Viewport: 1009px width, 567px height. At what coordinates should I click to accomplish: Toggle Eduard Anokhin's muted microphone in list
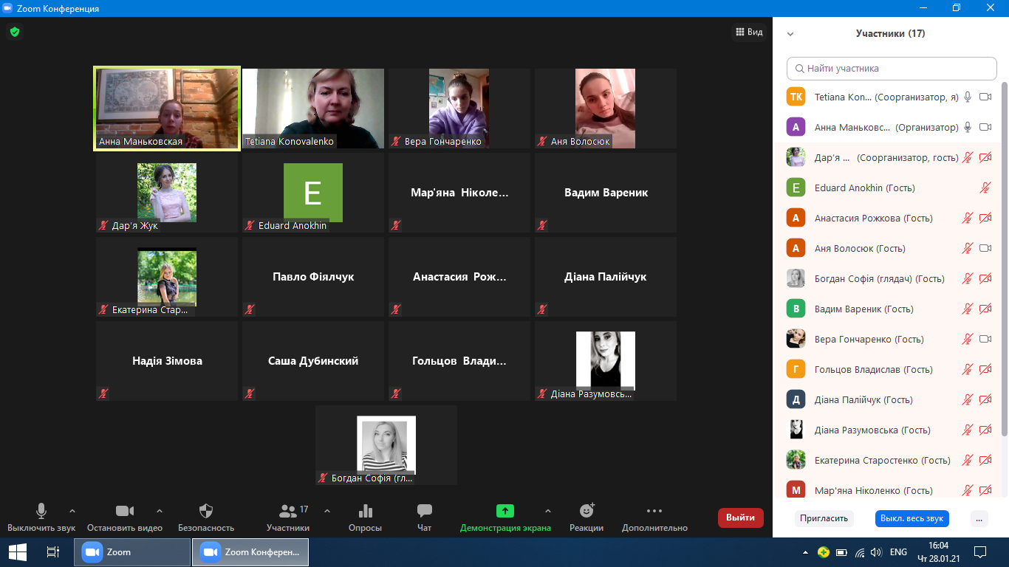pyautogui.click(x=985, y=188)
